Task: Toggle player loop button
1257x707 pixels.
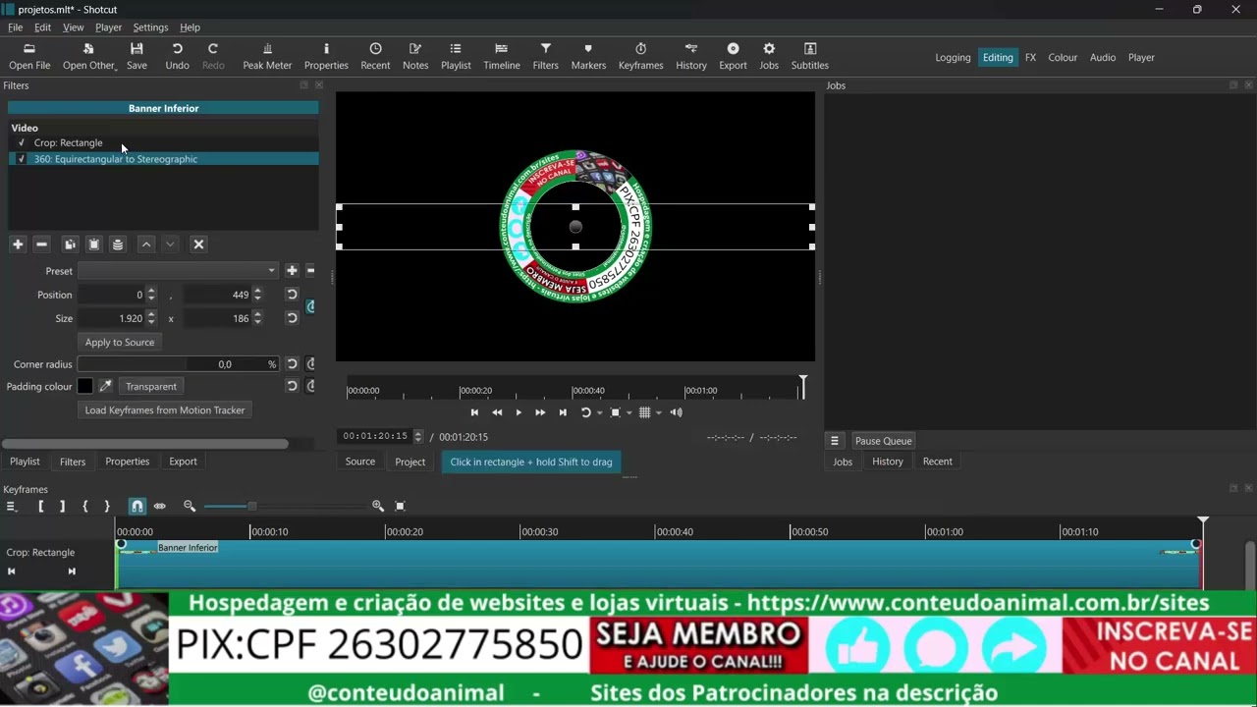Action: point(585,412)
